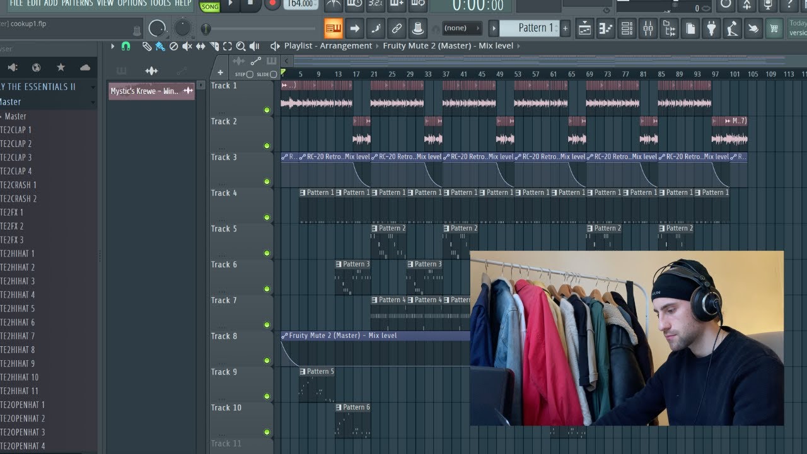Image resolution: width=807 pixels, height=454 pixels.
Task: Show the starred favorites browser tab
Action: (61, 67)
